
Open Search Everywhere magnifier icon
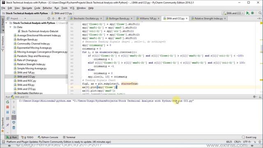pos(260,13)
